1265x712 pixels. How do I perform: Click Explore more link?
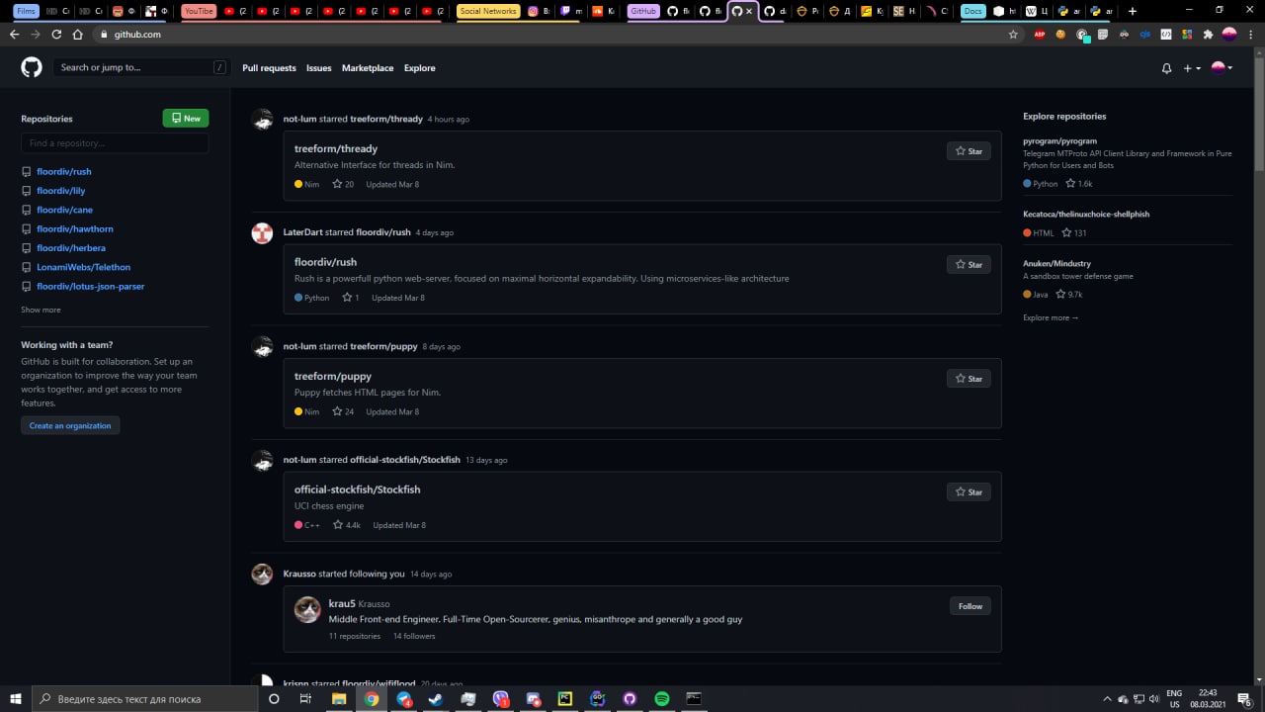point(1051,317)
